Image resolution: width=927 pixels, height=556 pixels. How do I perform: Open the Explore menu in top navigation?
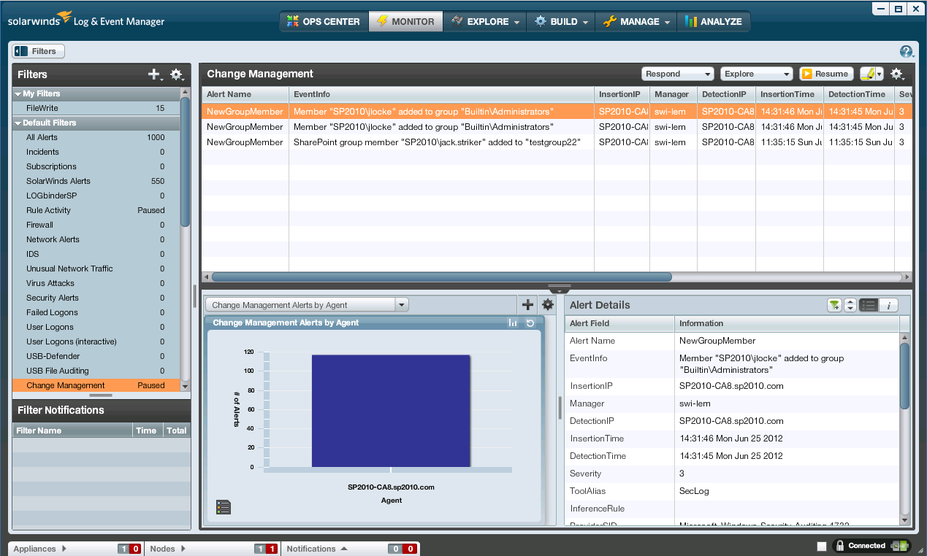click(x=486, y=21)
